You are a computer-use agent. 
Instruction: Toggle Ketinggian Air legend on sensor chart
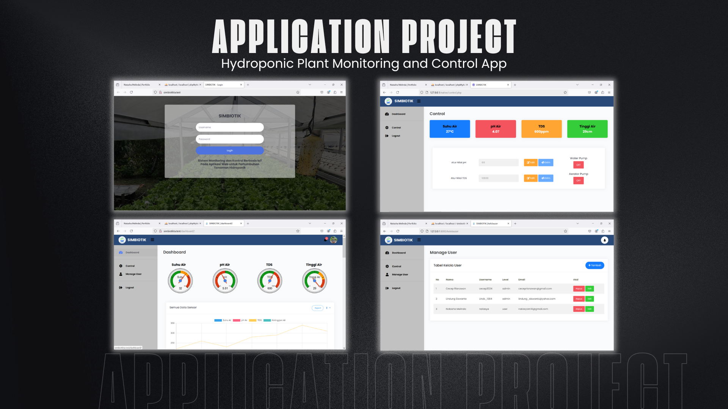(275, 320)
